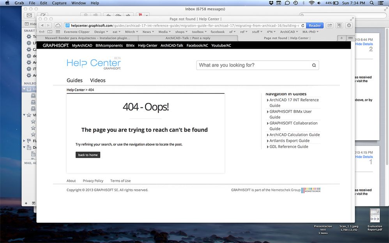Click the Evernote web clipper toolbar icon
The image size is (389, 243).
[339, 26]
